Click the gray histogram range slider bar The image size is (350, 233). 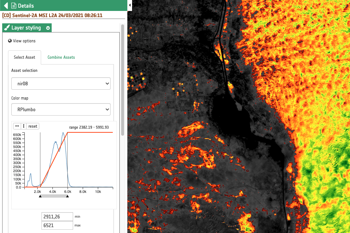(x=54, y=196)
